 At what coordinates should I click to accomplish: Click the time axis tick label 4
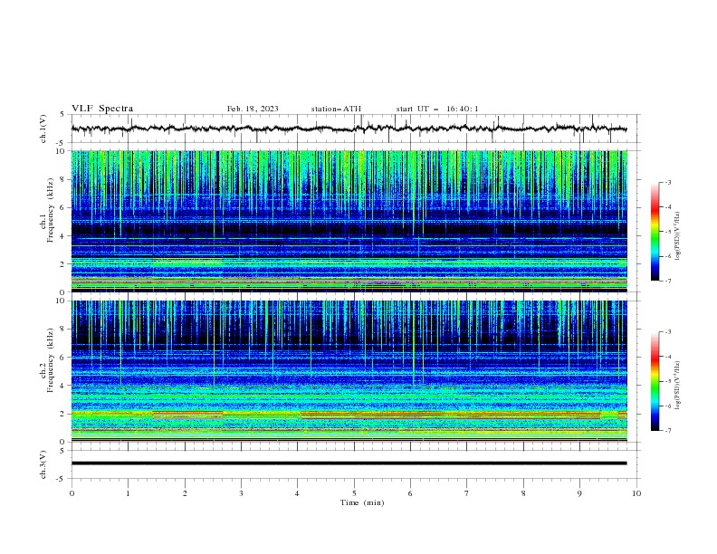pyautogui.click(x=297, y=493)
